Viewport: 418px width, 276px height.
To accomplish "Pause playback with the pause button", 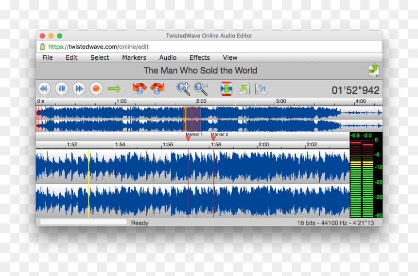I will click(62, 88).
